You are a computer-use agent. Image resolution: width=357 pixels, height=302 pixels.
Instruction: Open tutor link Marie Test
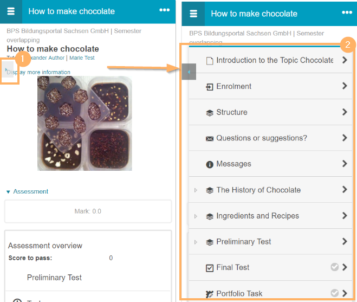pos(82,58)
